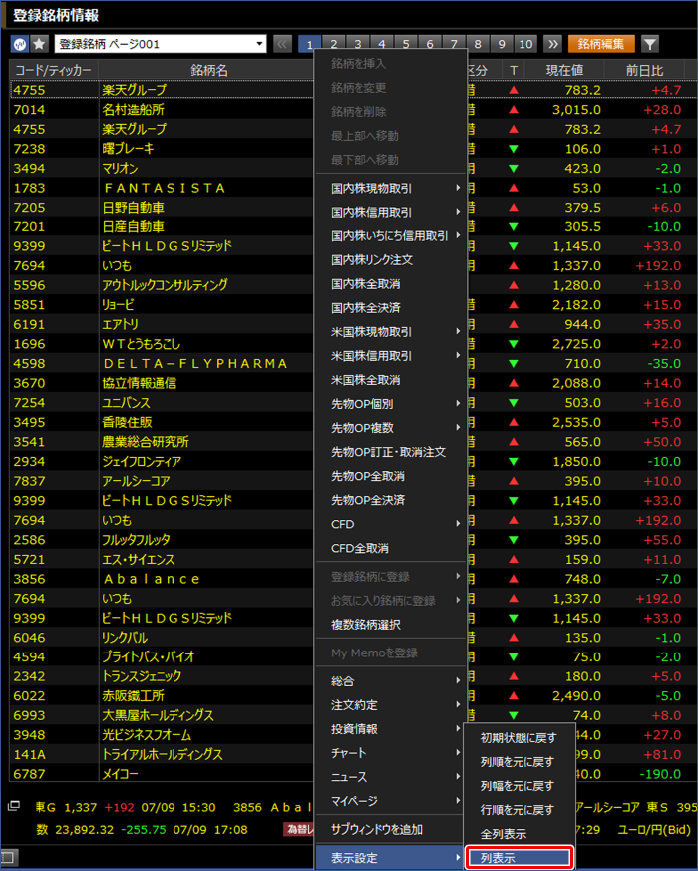Screen dimensions: 698x871
Task: Expand 先物OP複数 submenu
Action: (391, 428)
